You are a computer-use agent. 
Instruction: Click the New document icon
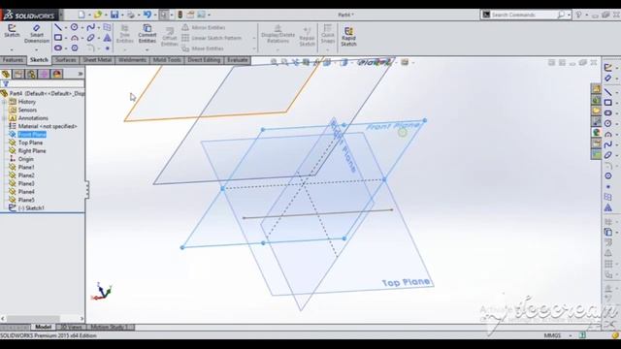click(82, 15)
